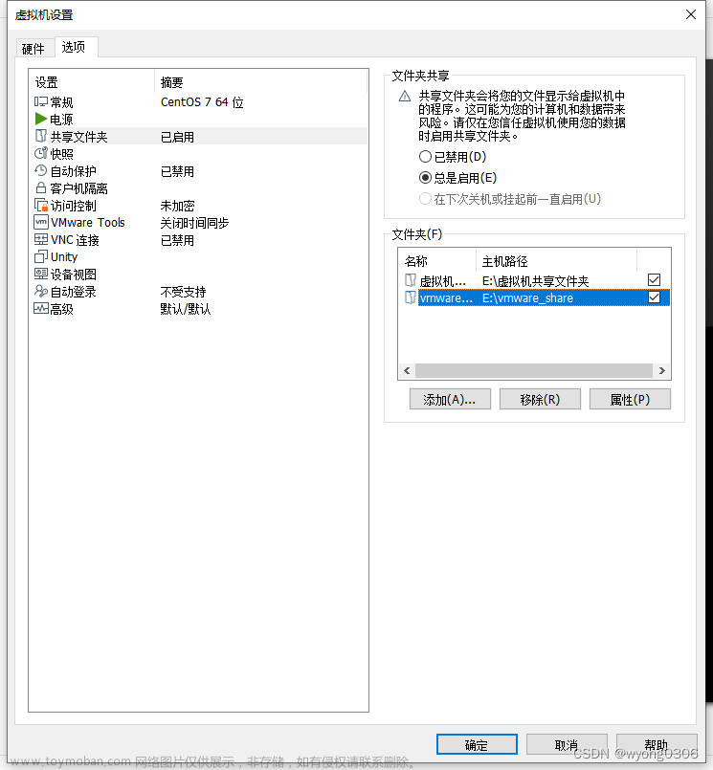
Task: Select the 常规 settings row
Action: pyautogui.click(x=198, y=101)
